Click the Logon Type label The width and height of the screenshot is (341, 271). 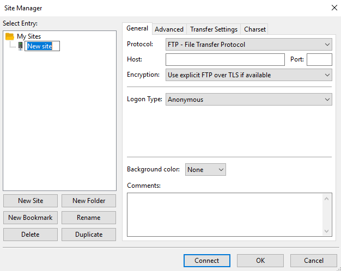pos(144,99)
